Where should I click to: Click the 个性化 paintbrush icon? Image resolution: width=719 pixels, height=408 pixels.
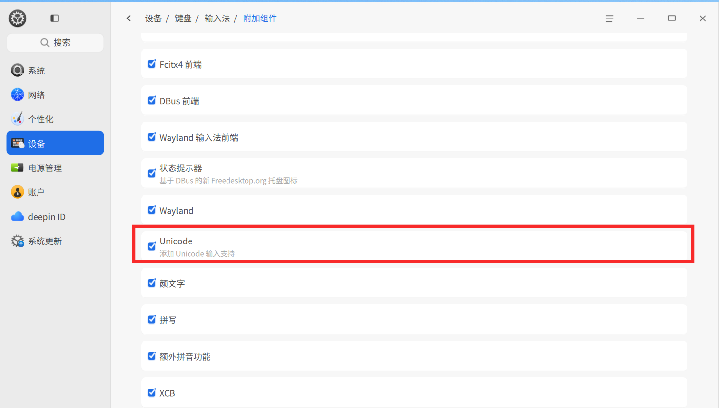point(18,119)
